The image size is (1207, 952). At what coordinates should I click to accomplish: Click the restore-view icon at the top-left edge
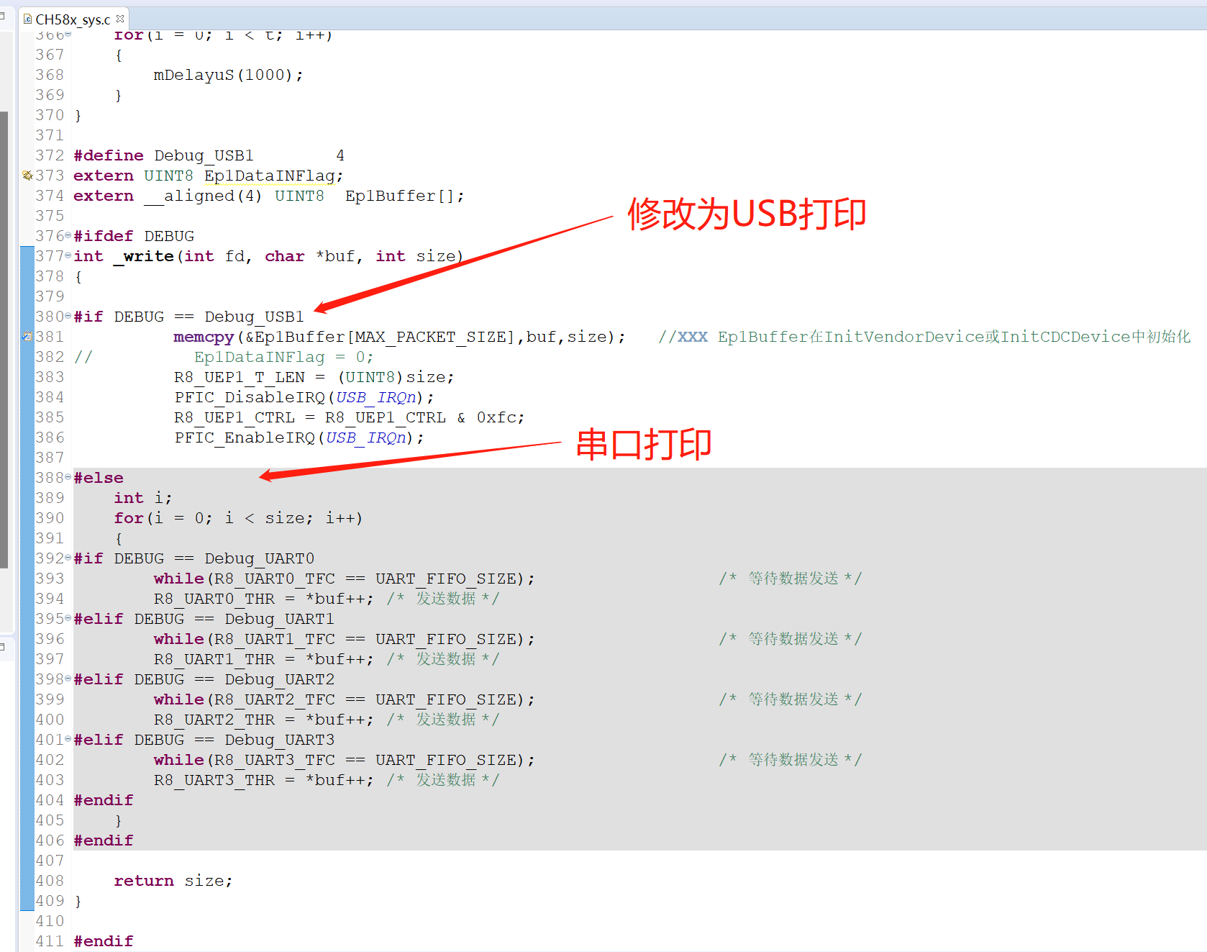pyautogui.click(x=3, y=15)
